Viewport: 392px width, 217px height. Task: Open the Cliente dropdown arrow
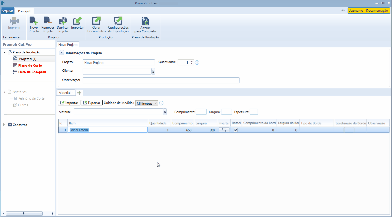[x=153, y=71]
